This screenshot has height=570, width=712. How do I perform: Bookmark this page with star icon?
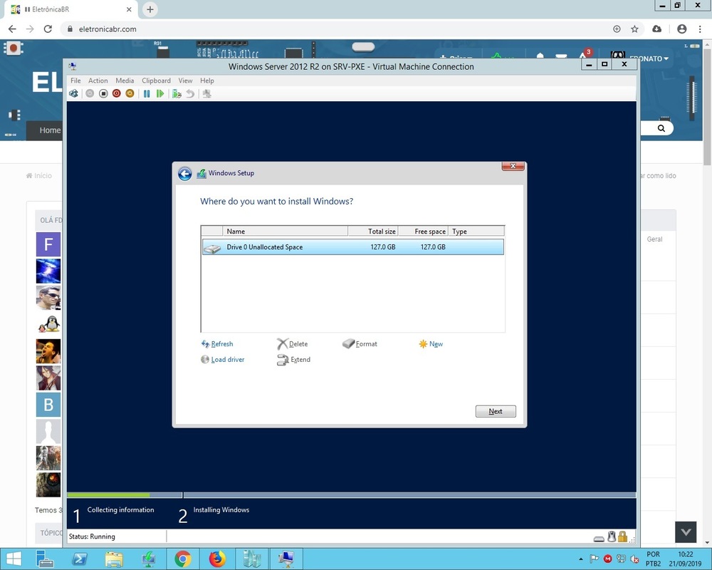(634, 29)
